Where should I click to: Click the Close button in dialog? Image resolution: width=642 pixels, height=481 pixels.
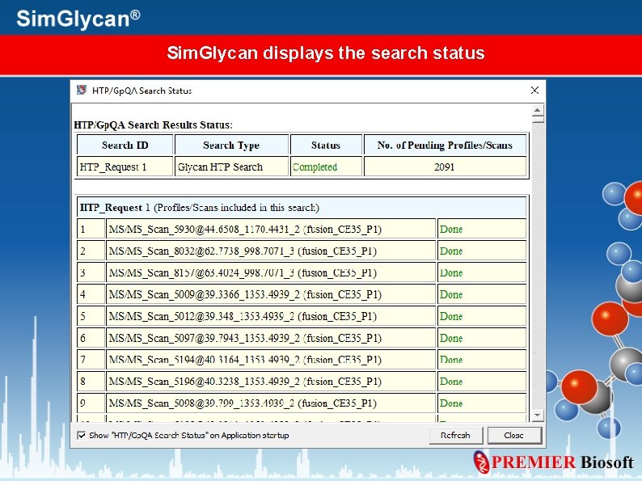coord(514,435)
